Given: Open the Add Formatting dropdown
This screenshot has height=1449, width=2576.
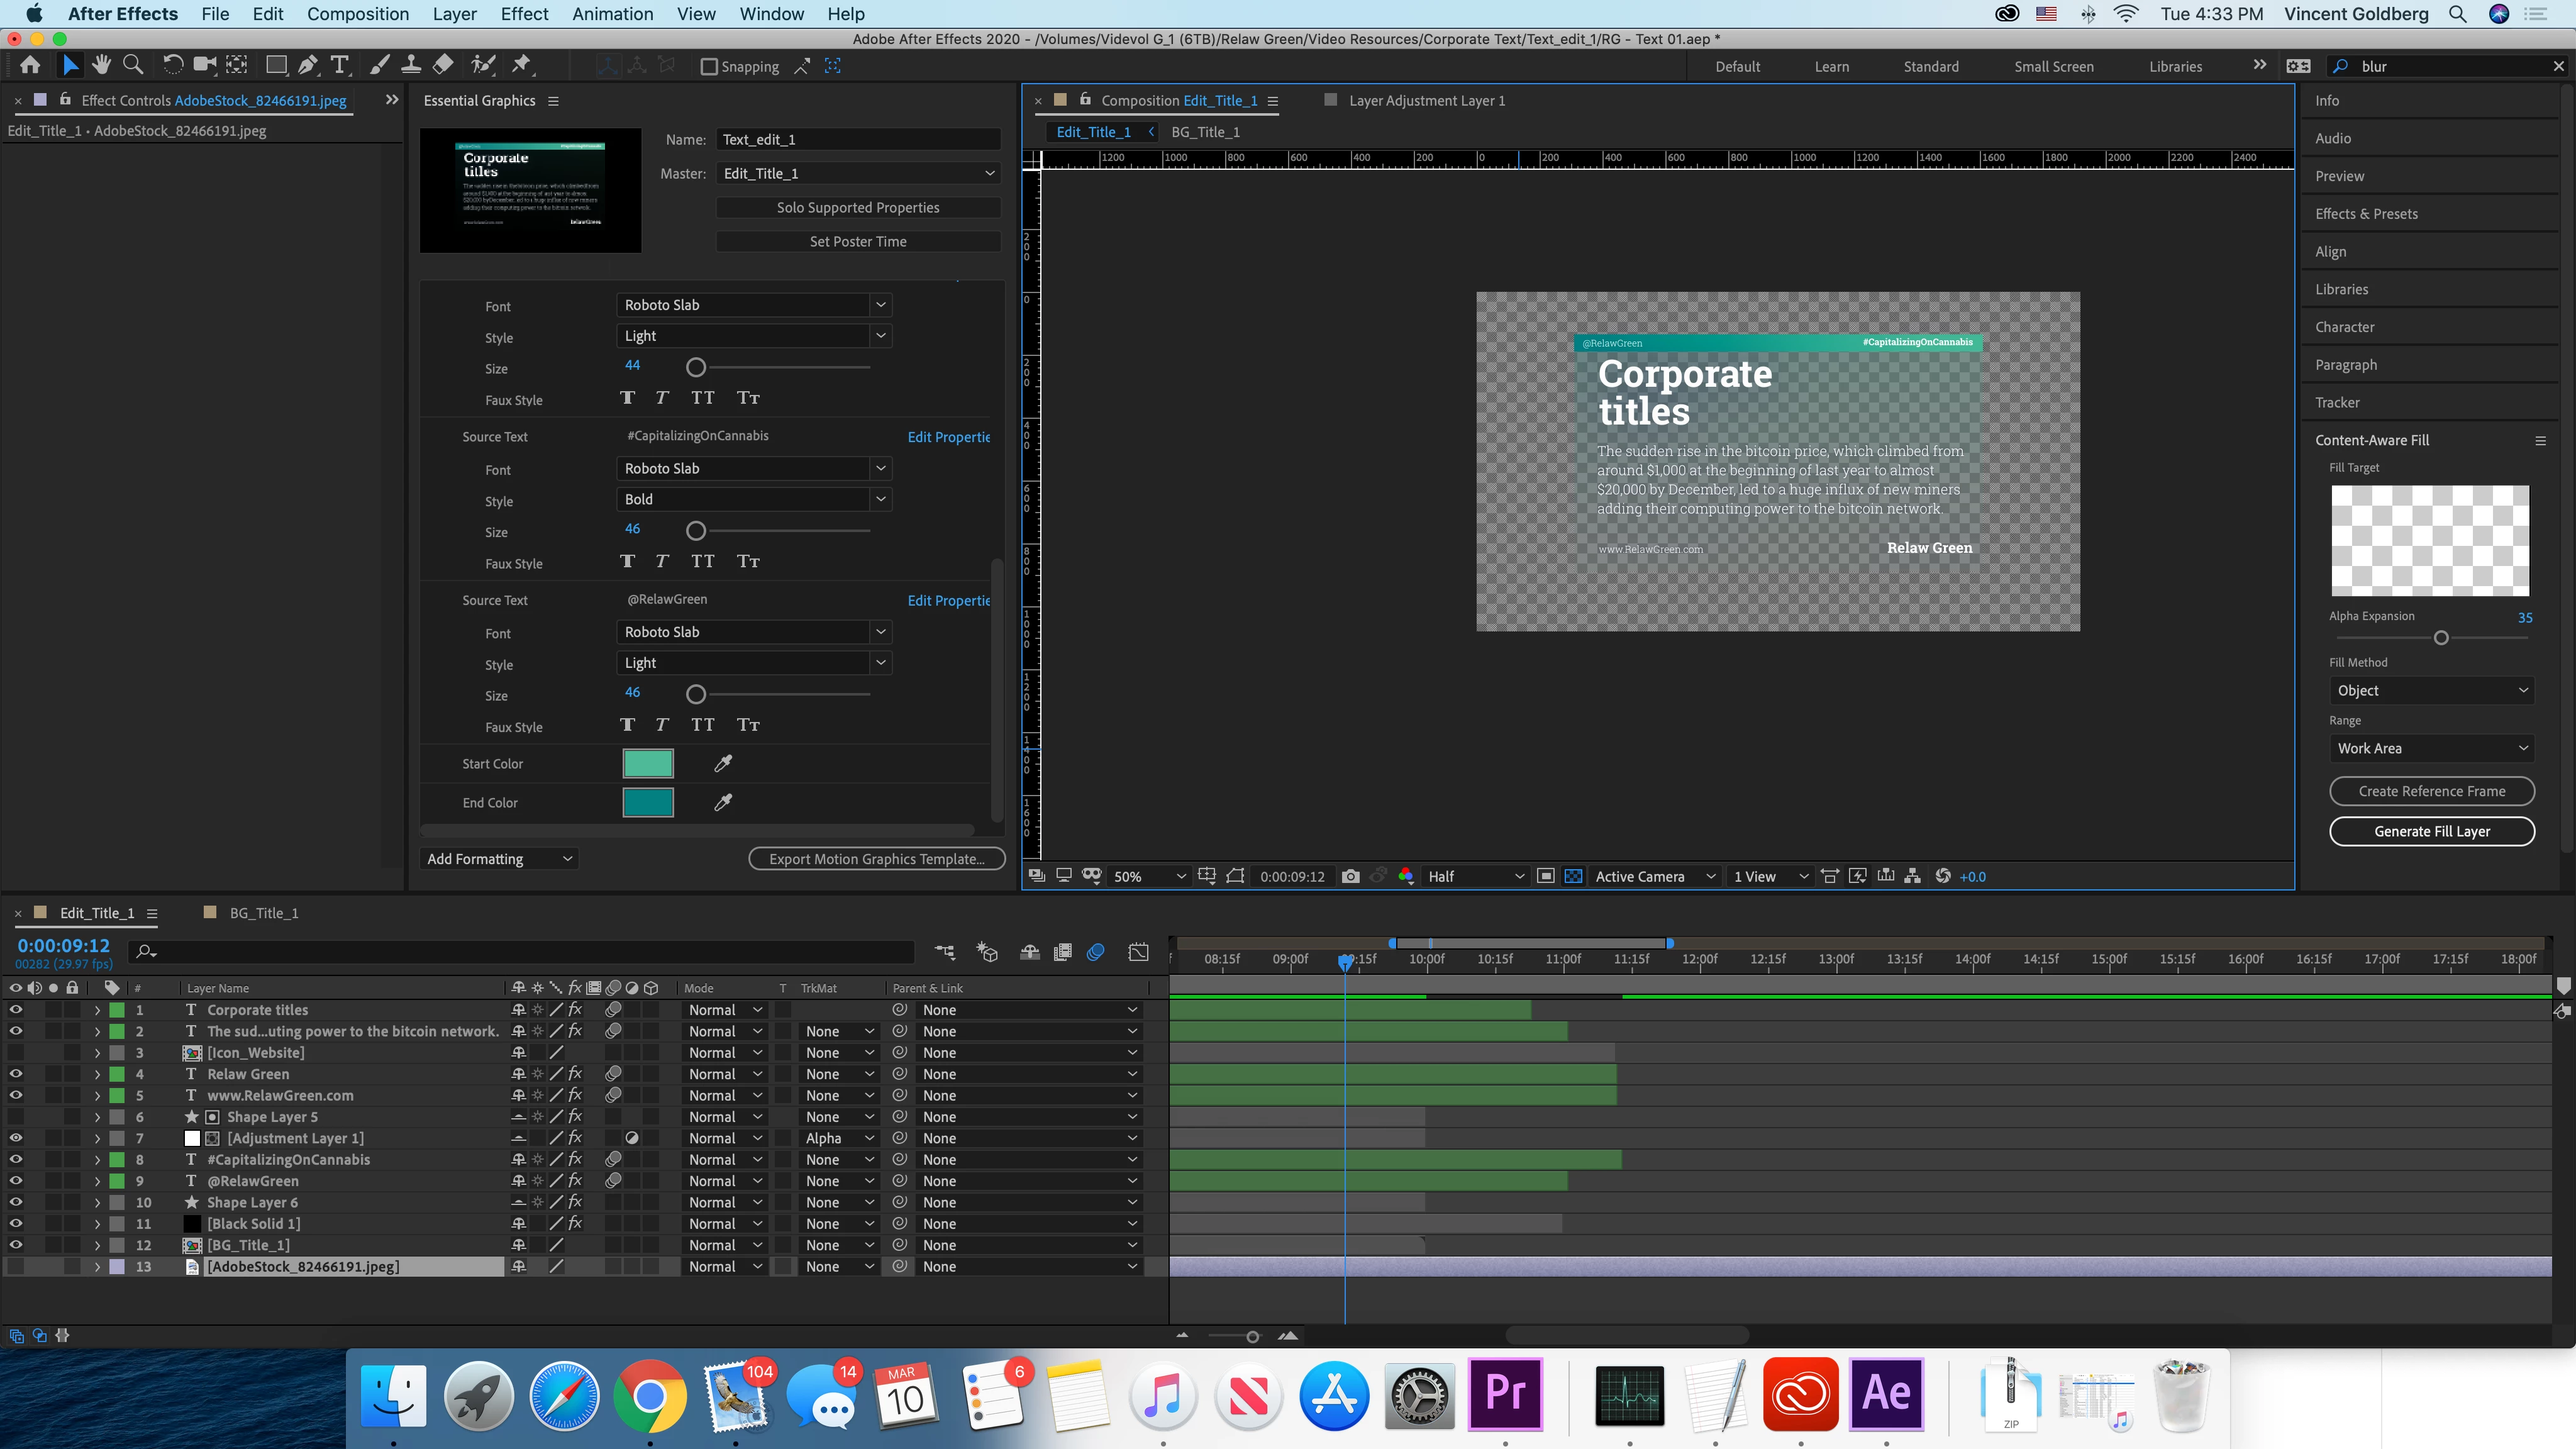Looking at the screenshot, I should click(499, 859).
